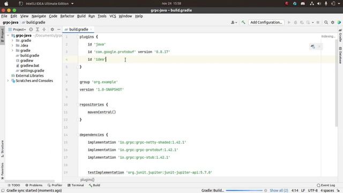This screenshot has height=193, width=343.
Task: Open the Edit menu
Action: coord(13,16)
